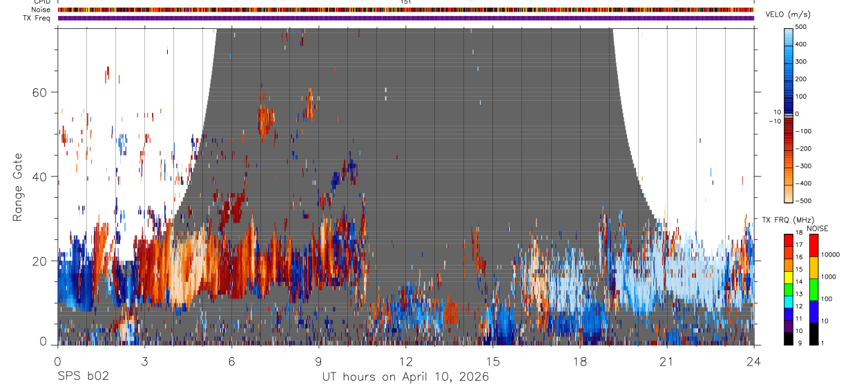Click the 'SPS b02' station label
The height and width of the screenshot is (391, 848).
[x=83, y=377]
